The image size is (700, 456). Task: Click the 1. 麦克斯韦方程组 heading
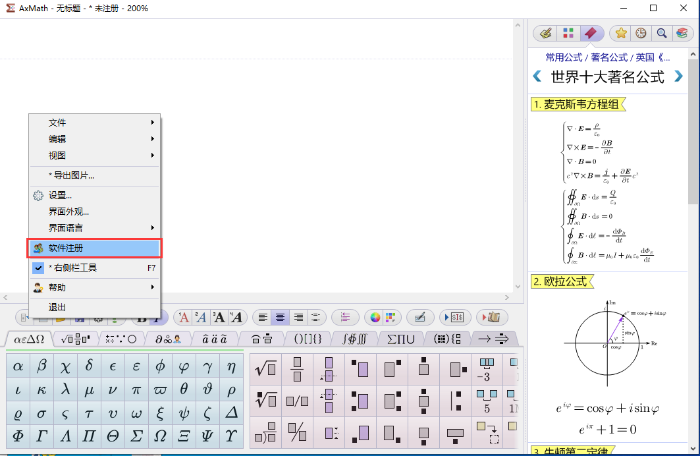click(x=577, y=104)
